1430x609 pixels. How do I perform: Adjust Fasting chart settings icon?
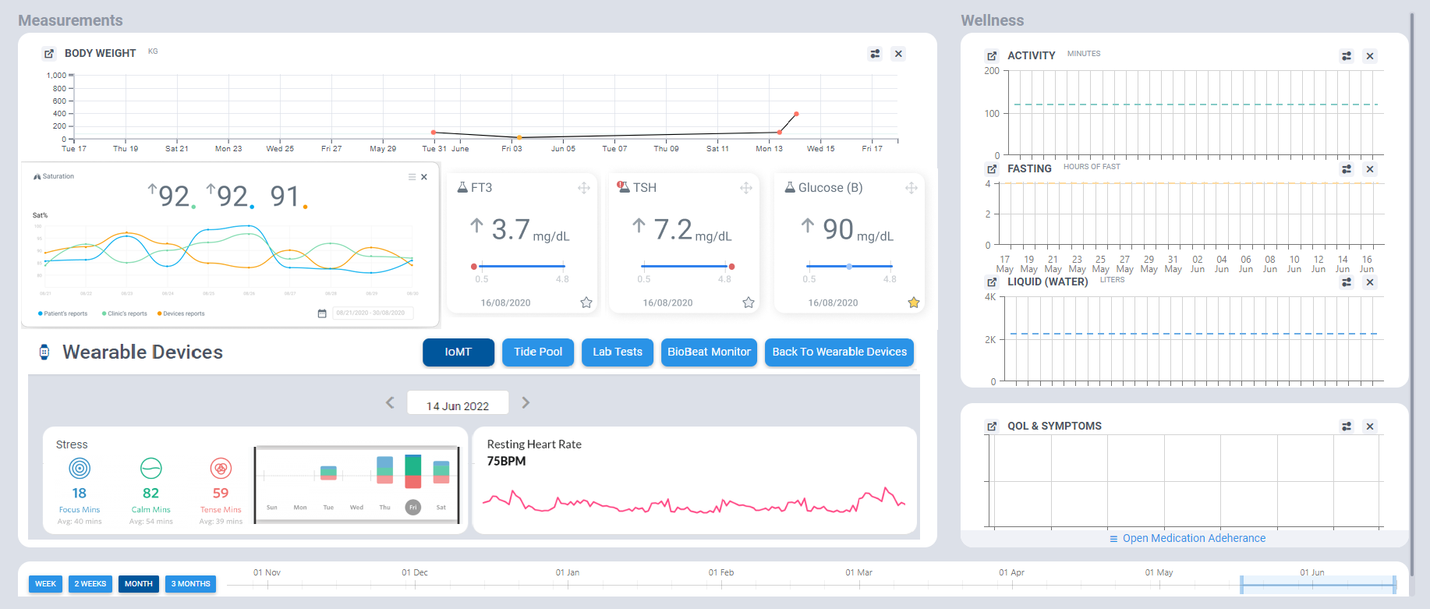click(1347, 169)
